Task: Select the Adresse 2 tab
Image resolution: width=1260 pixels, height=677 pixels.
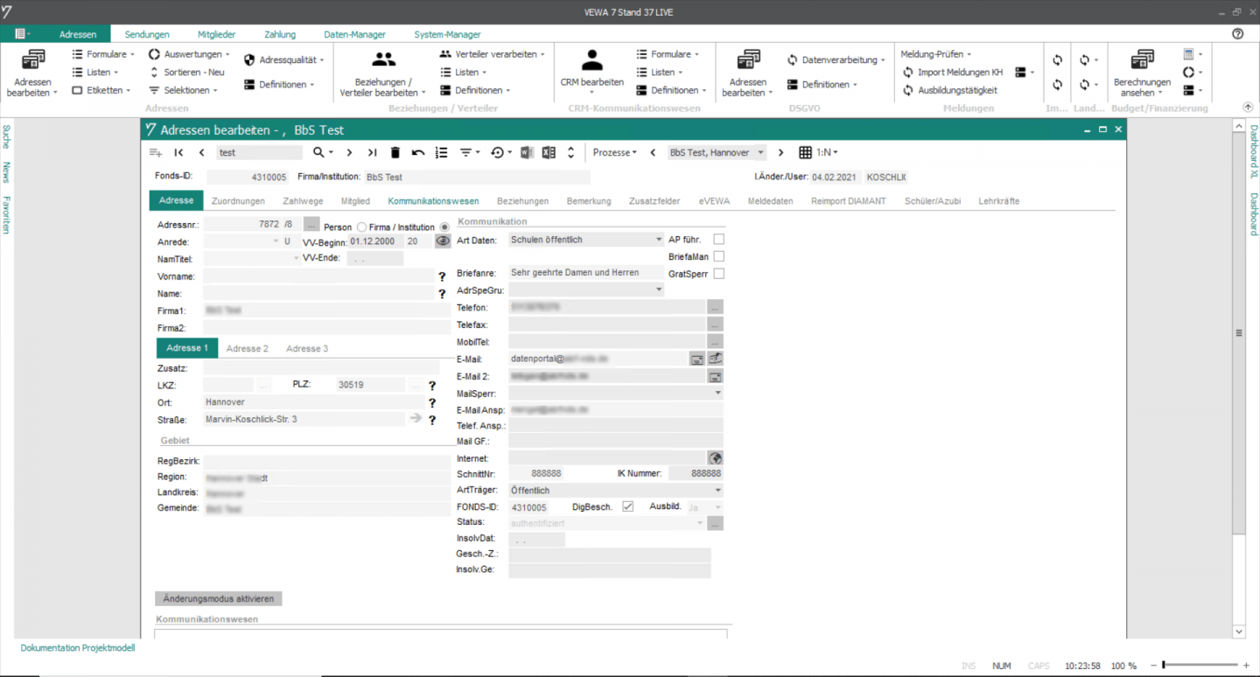Action: pos(248,348)
